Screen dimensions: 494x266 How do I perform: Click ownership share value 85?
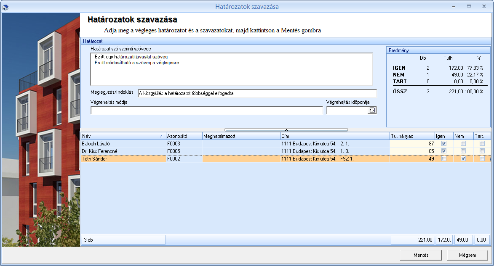click(412, 151)
